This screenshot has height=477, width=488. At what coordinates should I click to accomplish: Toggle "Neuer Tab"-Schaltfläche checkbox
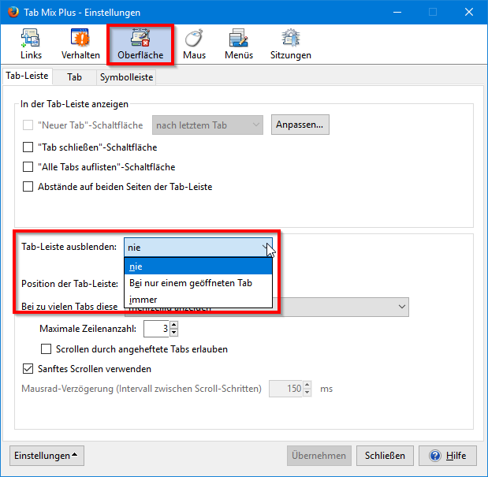pos(28,125)
